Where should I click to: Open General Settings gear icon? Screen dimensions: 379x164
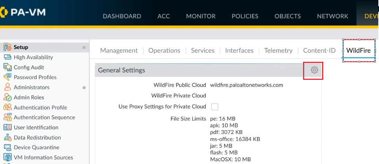(x=314, y=70)
